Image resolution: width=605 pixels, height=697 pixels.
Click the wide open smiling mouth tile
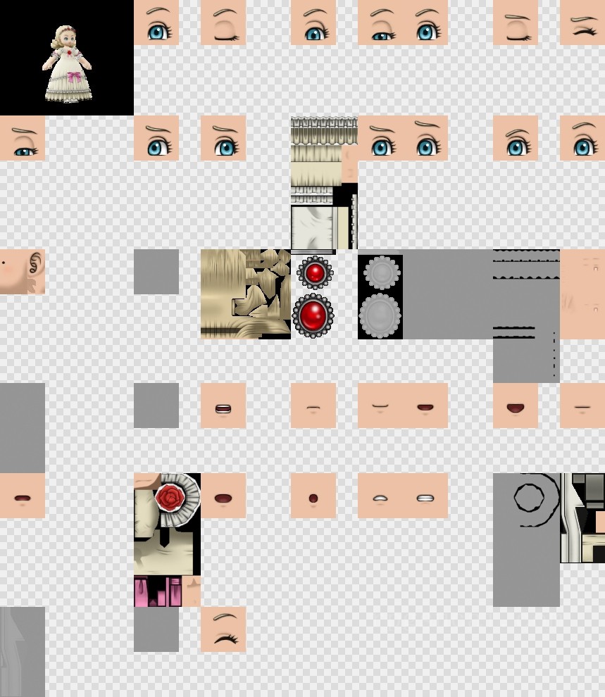[515, 406]
